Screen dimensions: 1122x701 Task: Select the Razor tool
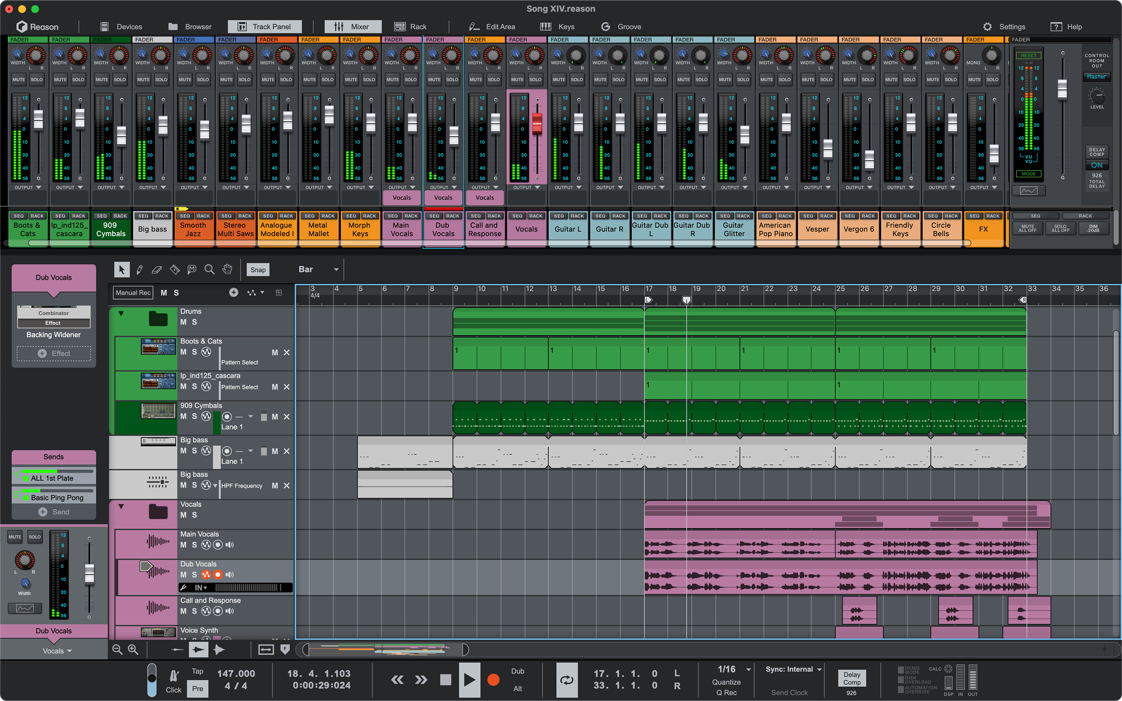pos(175,269)
